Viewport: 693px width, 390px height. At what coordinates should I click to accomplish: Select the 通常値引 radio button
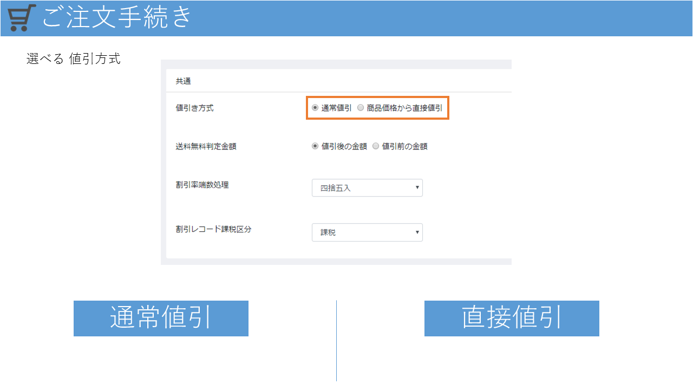point(315,108)
